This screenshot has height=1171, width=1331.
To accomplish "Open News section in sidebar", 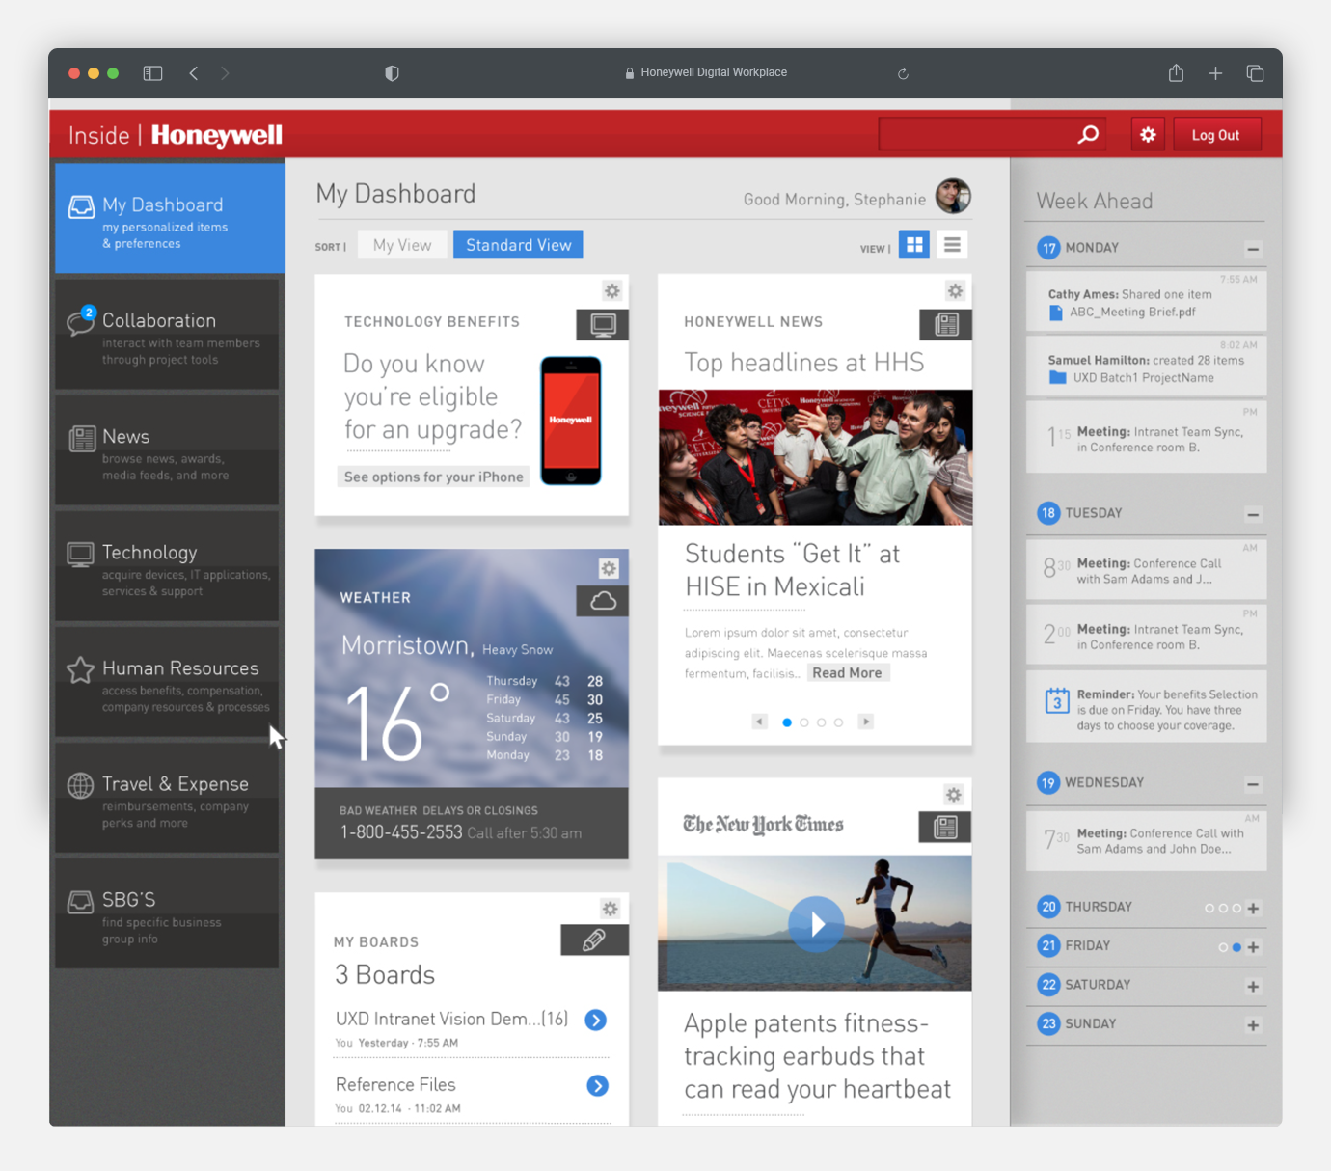I will (x=168, y=450).
